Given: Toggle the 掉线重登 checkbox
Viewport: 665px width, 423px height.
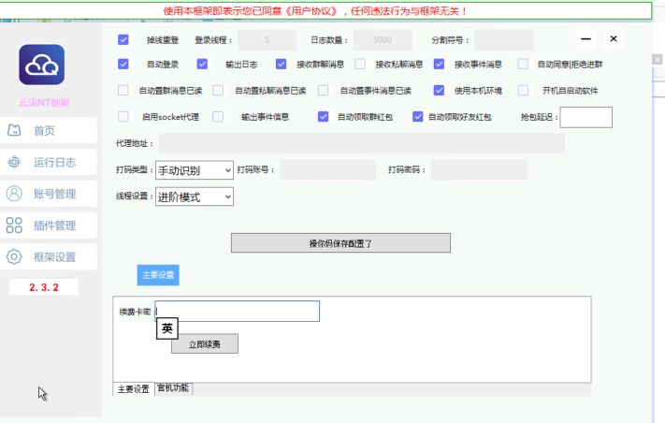Looking at the screenshot, I should [x=123, y=40].
